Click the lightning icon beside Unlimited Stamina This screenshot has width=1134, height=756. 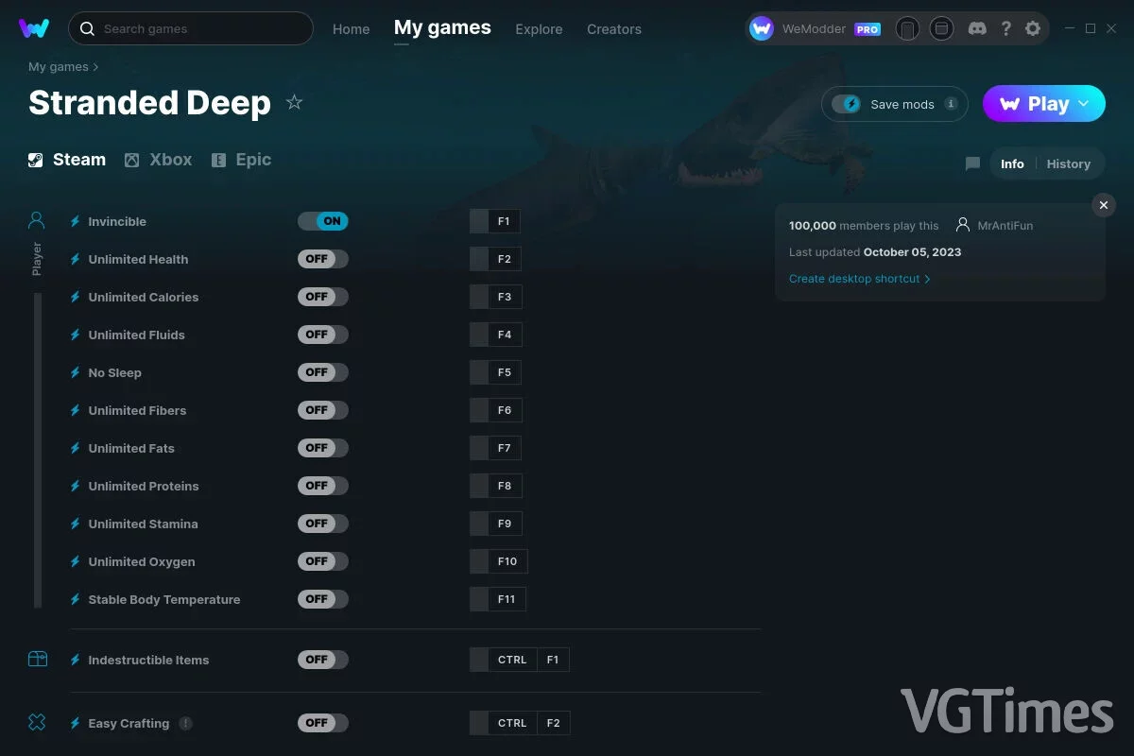pyautogui.click(x=76, y=524)
